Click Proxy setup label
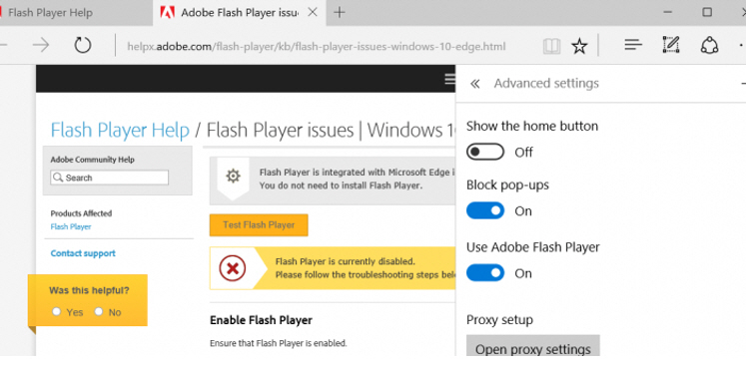The width and height of the screenshot is (746, 368). click(499, 320)
